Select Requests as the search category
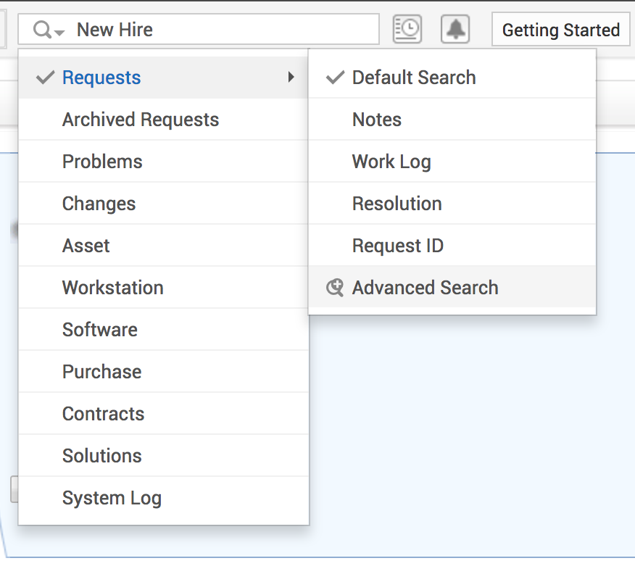 coord(101,77)
